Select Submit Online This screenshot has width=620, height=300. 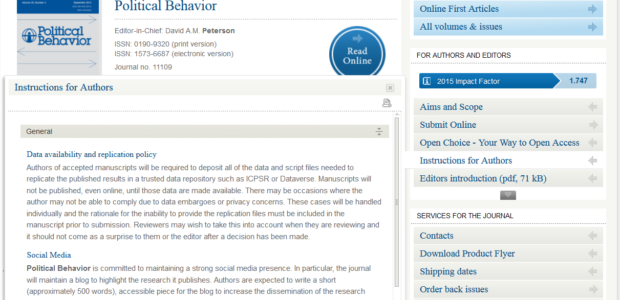point(448,125)
